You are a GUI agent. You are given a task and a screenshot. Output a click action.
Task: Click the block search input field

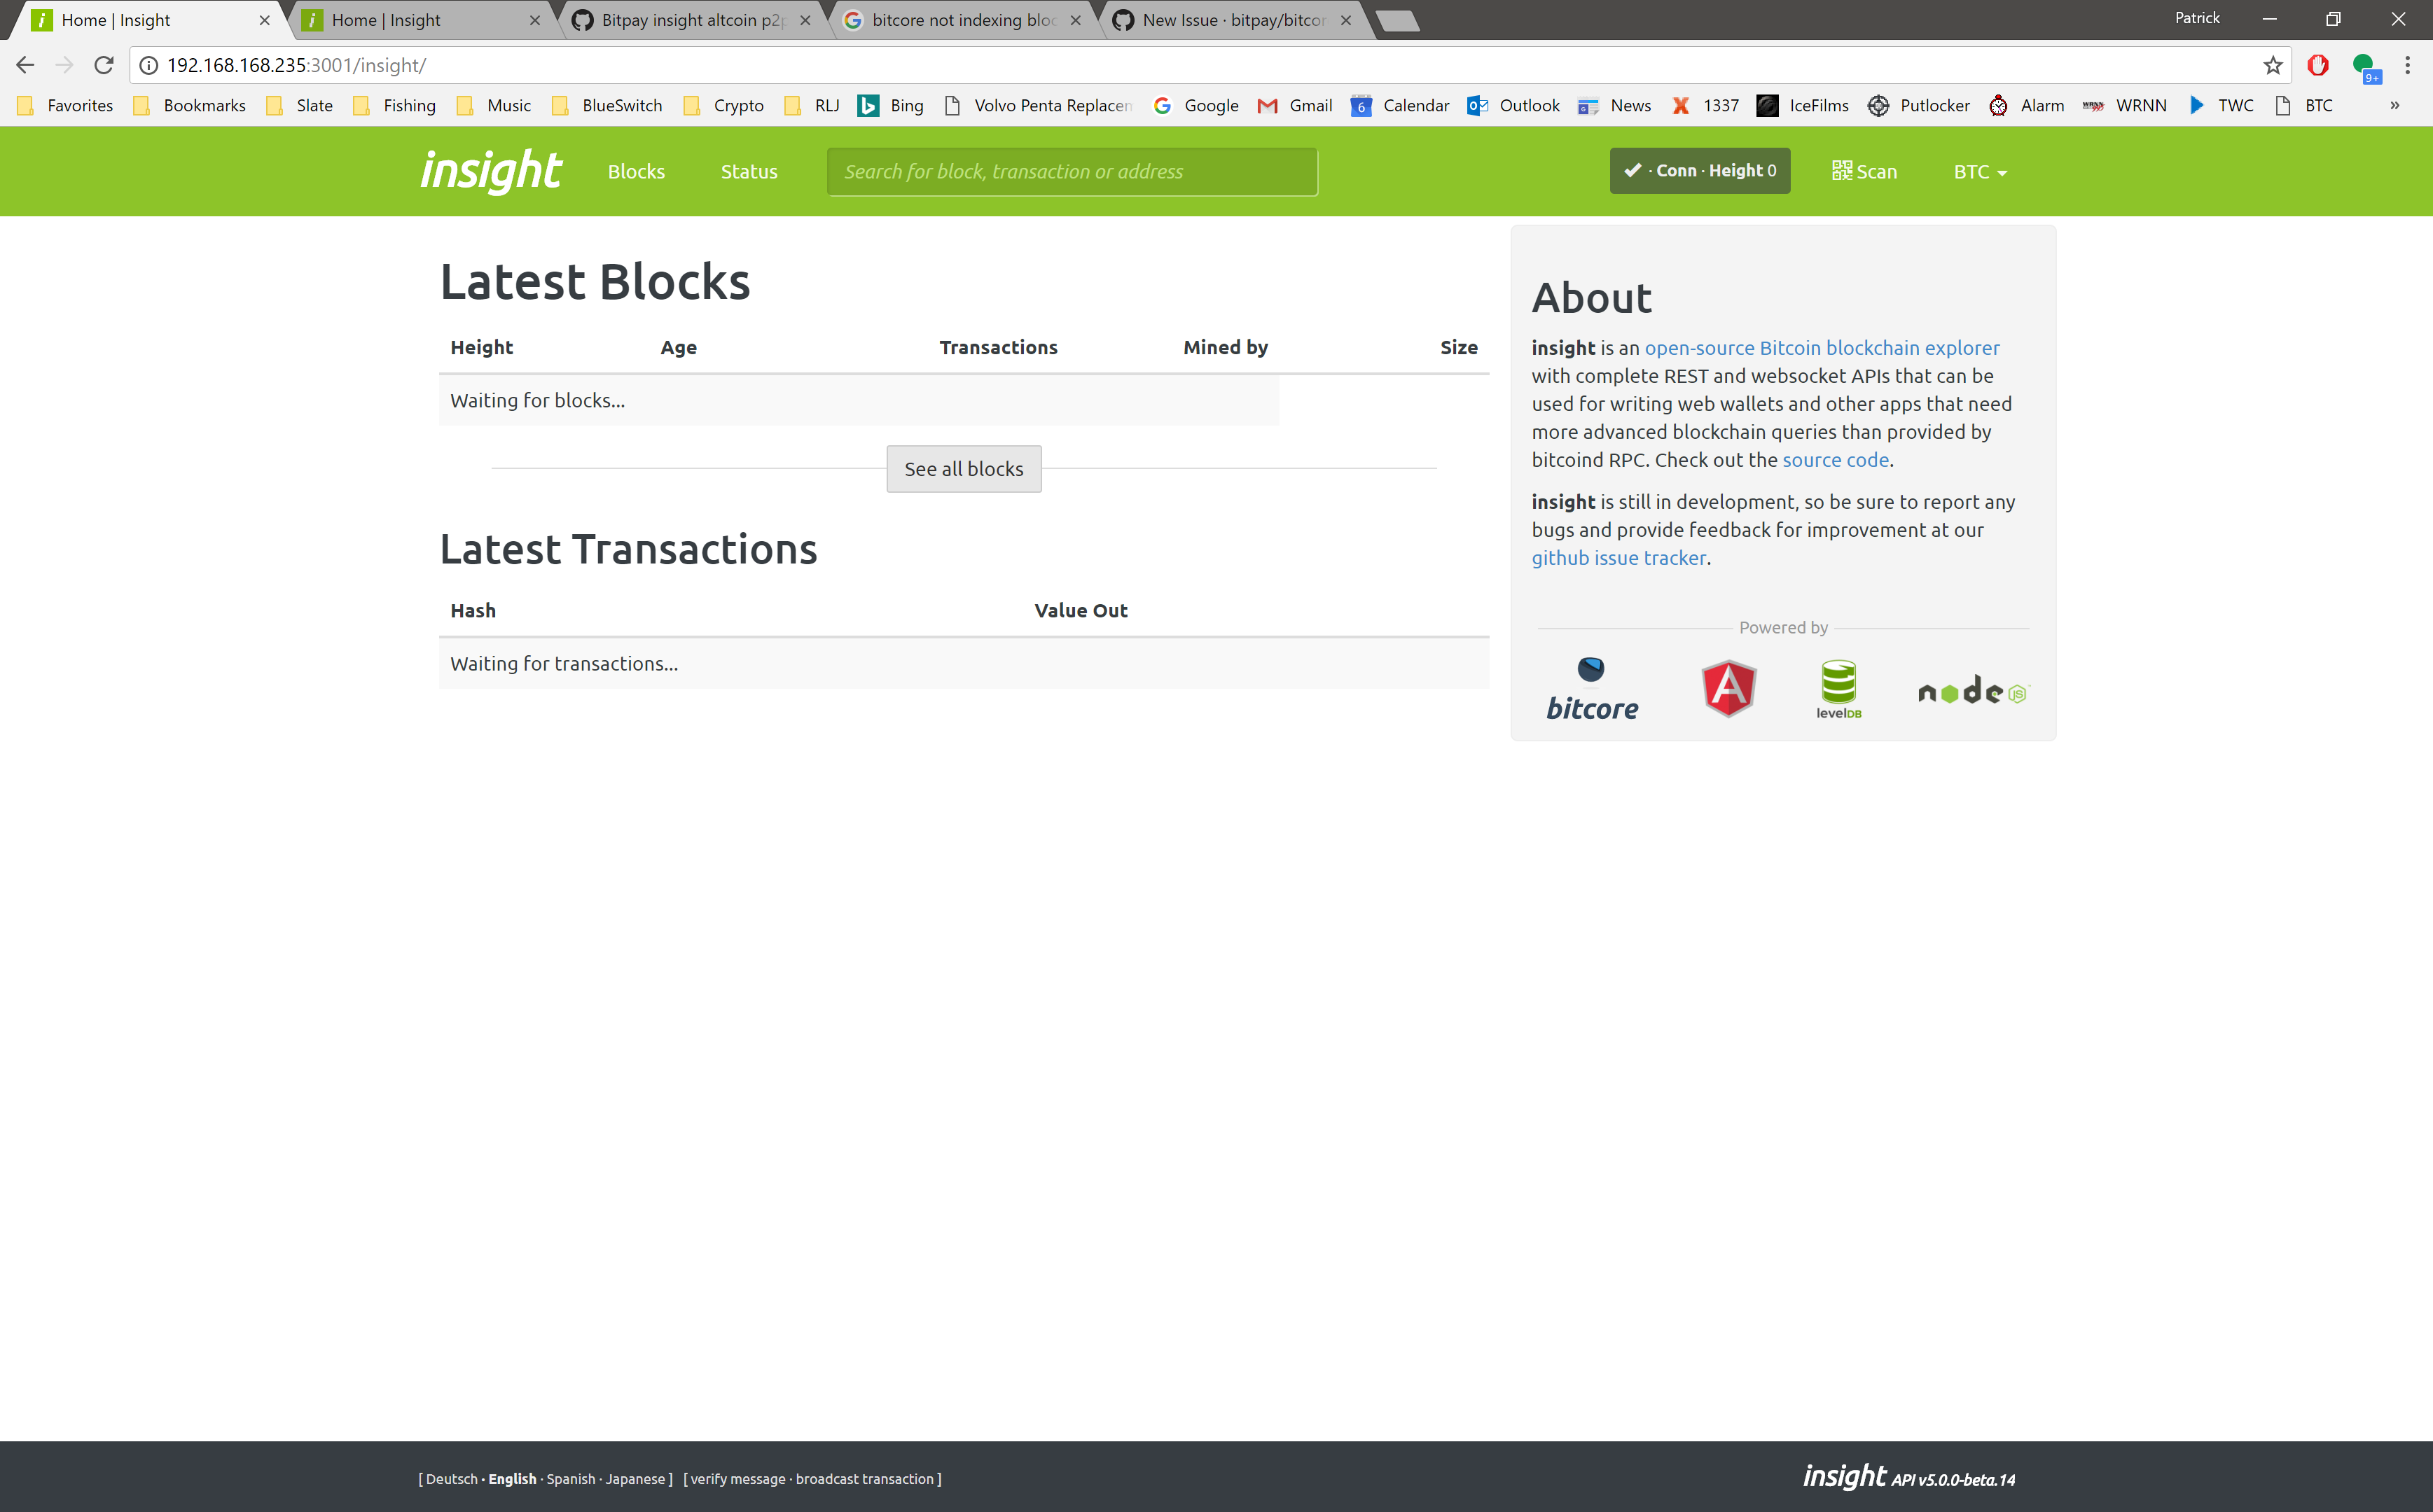(1072, 171)
